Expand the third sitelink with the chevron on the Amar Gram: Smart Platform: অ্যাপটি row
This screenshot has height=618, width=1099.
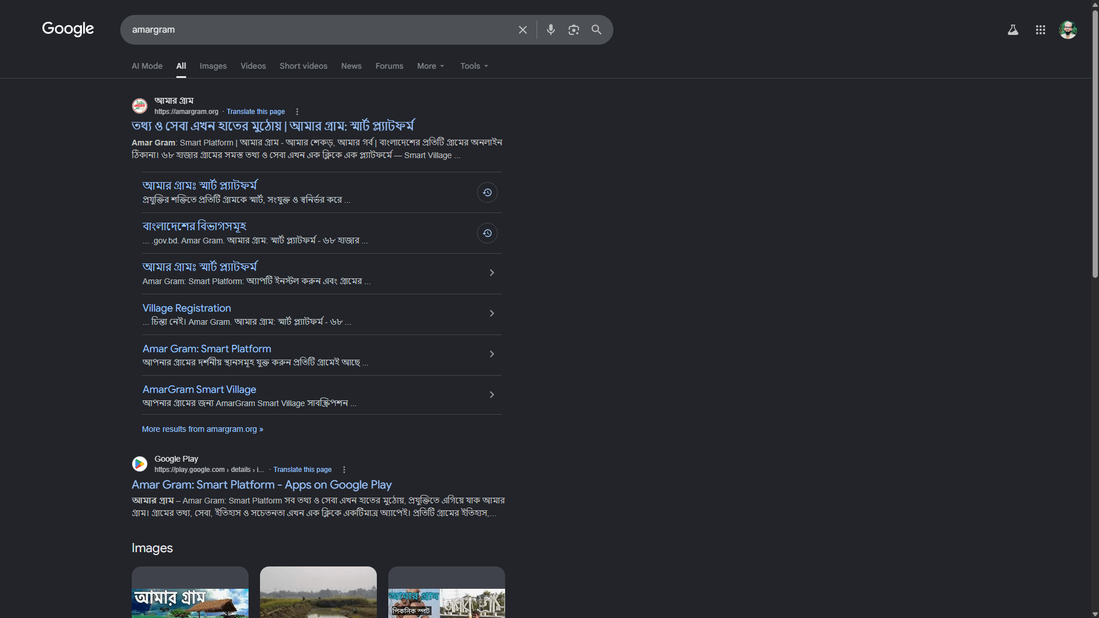point(491,273)
